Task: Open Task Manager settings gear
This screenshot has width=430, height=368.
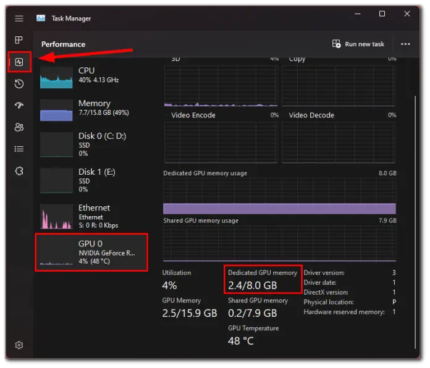Action: (19, 345)
